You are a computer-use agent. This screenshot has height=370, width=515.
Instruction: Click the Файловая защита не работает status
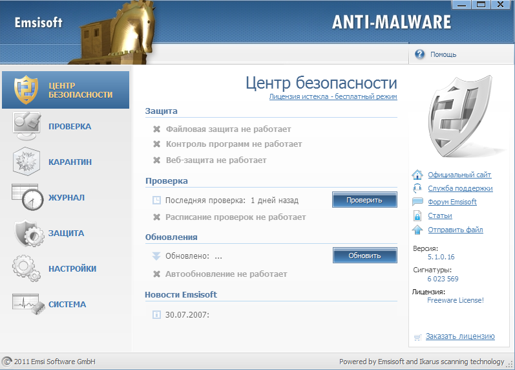coord(228,129)
